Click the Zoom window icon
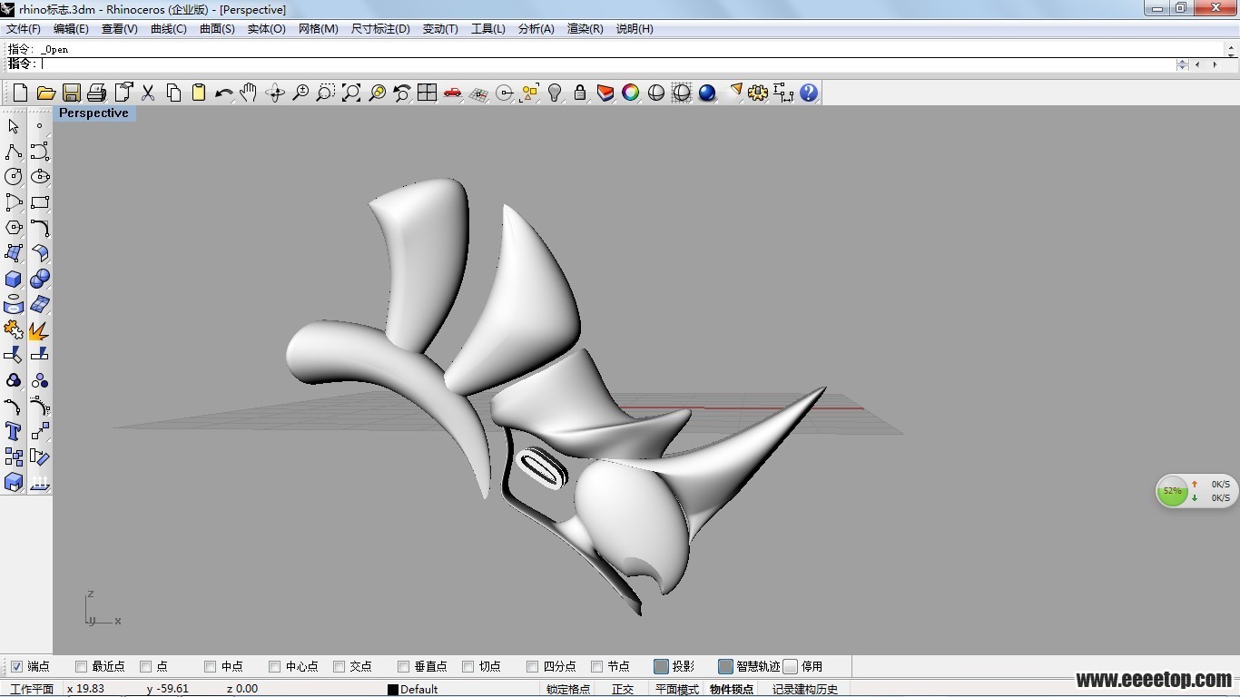This screenshot has height=697, width=1240. click(x=325, y=93)
